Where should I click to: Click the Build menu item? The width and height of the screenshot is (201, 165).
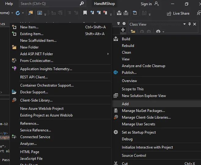pos(126,39)
